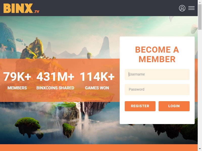
Task: Click the BINXCOINS SHARED label
Action: [x=55, y=88]
